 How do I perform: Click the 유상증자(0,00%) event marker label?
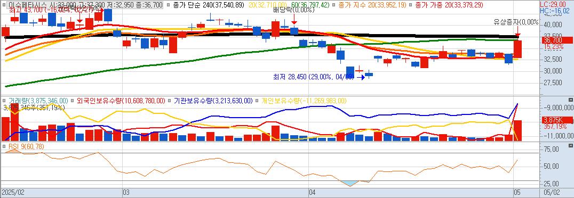[516, 22]
